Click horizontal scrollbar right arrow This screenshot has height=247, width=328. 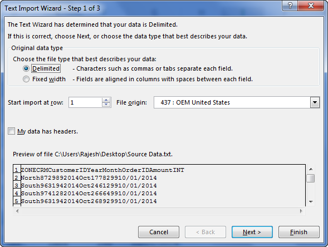301,211
